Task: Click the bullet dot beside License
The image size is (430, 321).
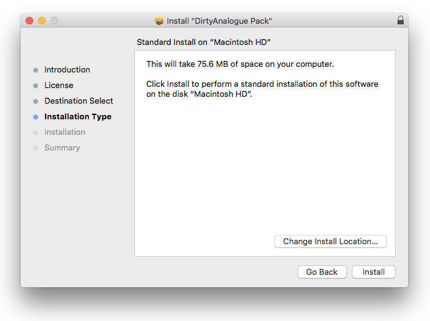Action: pos(36,86)
